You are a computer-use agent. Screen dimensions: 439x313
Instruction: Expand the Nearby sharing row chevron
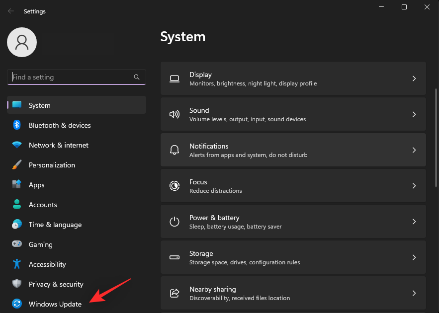pos(414,293)
